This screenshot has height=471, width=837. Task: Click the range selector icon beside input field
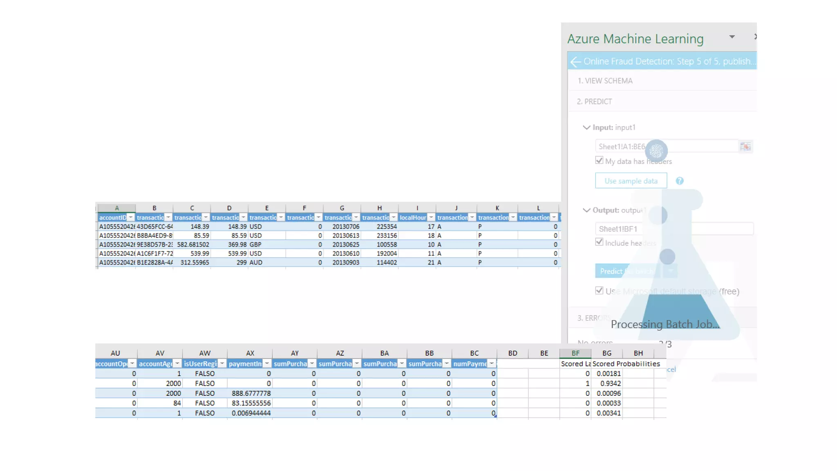(745, 147)
